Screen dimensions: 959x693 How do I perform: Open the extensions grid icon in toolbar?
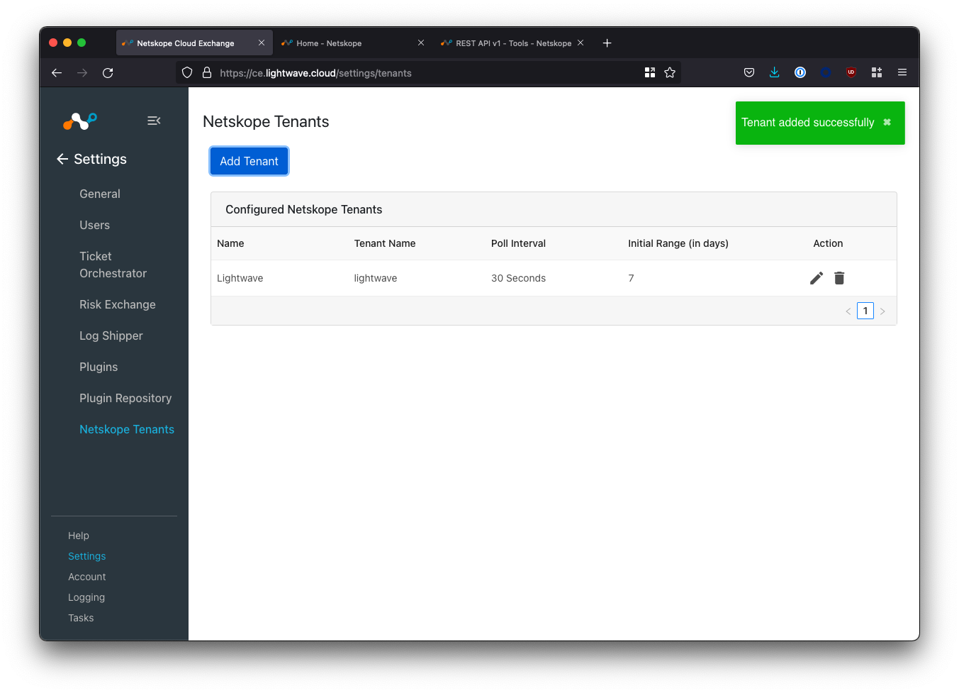point(877,72)
